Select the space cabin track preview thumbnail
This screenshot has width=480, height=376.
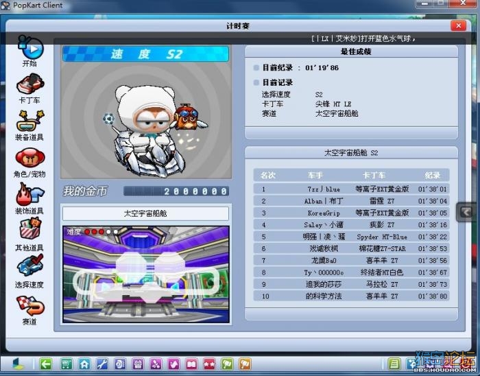coord(145,274)
